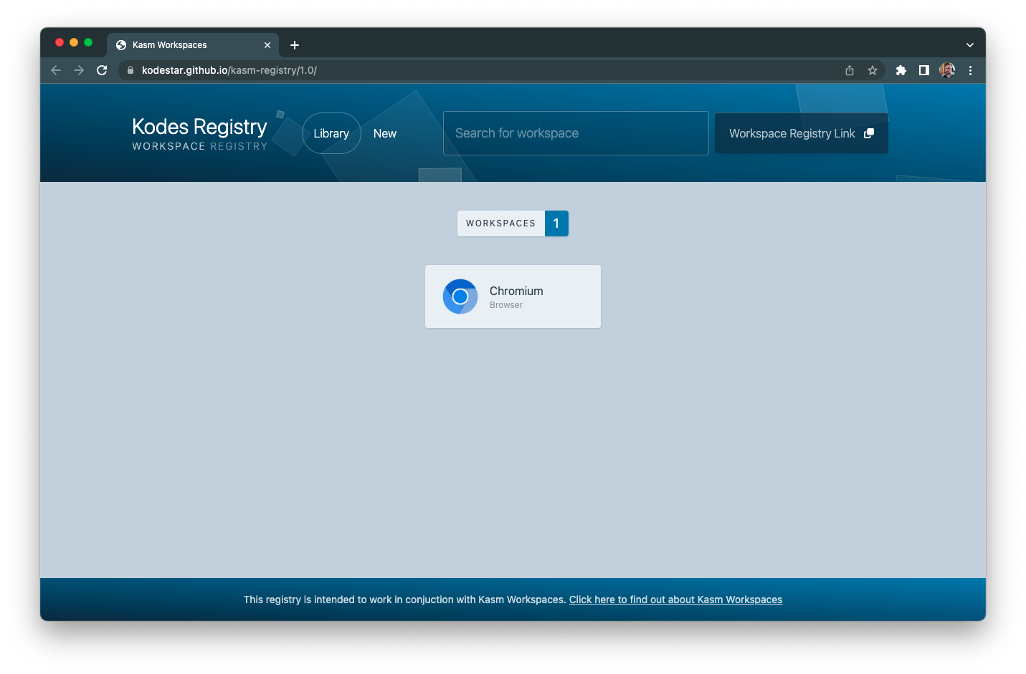Open the Chromium Browser workspace card
The height and width of the screenshot is (674, 1026).
tap(513, 297)
